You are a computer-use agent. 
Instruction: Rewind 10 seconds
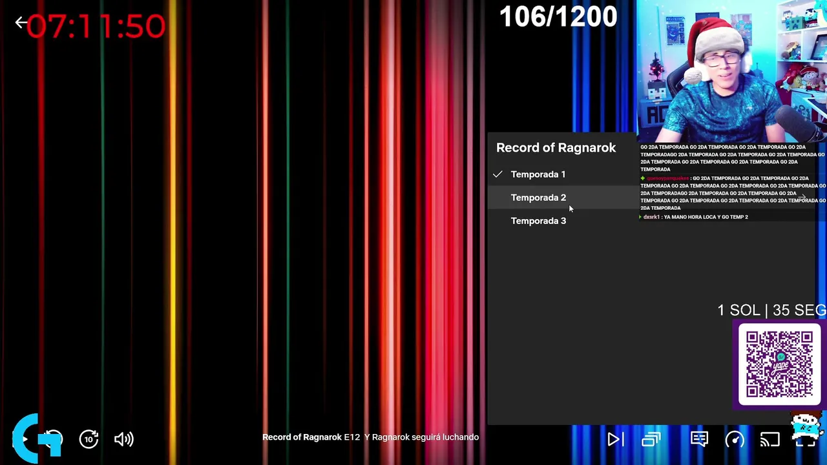[54, 439]
